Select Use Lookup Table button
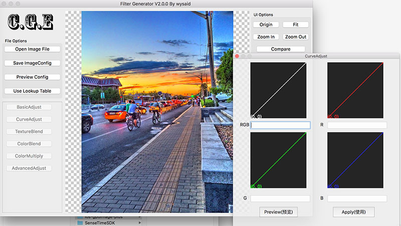The height and width of the screenshot is (226, 401). (32, 91)
